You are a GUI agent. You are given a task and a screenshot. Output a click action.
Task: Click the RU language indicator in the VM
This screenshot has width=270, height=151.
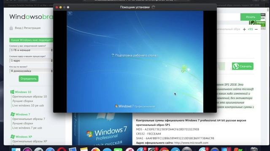click(x=70, y=13)
